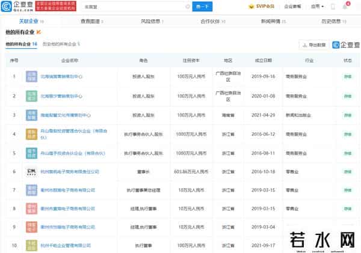This screenshot has height=253, width=361.
Task: Click the small circle icon after row 1 name
Action: [x=81, y=76]
